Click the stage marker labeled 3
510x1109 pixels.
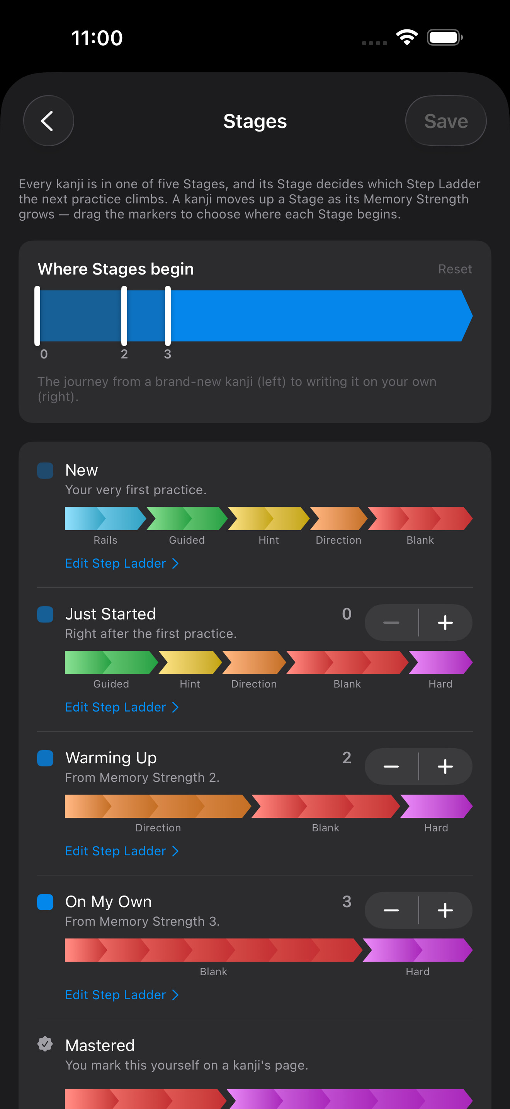168,316
